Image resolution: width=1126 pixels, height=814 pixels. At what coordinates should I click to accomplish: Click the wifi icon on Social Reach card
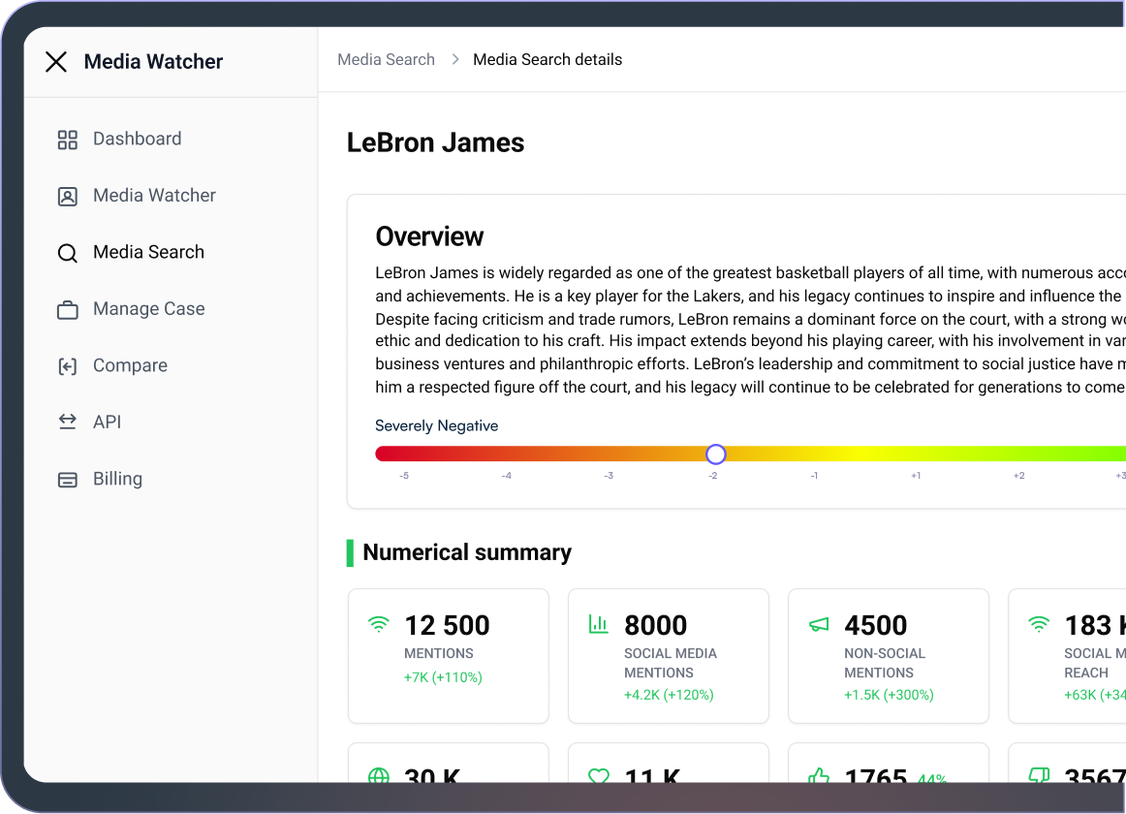[x=1039, y=624]
